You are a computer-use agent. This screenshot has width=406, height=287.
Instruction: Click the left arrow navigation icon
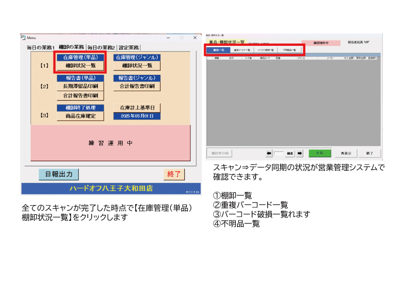tap(269, 153)
